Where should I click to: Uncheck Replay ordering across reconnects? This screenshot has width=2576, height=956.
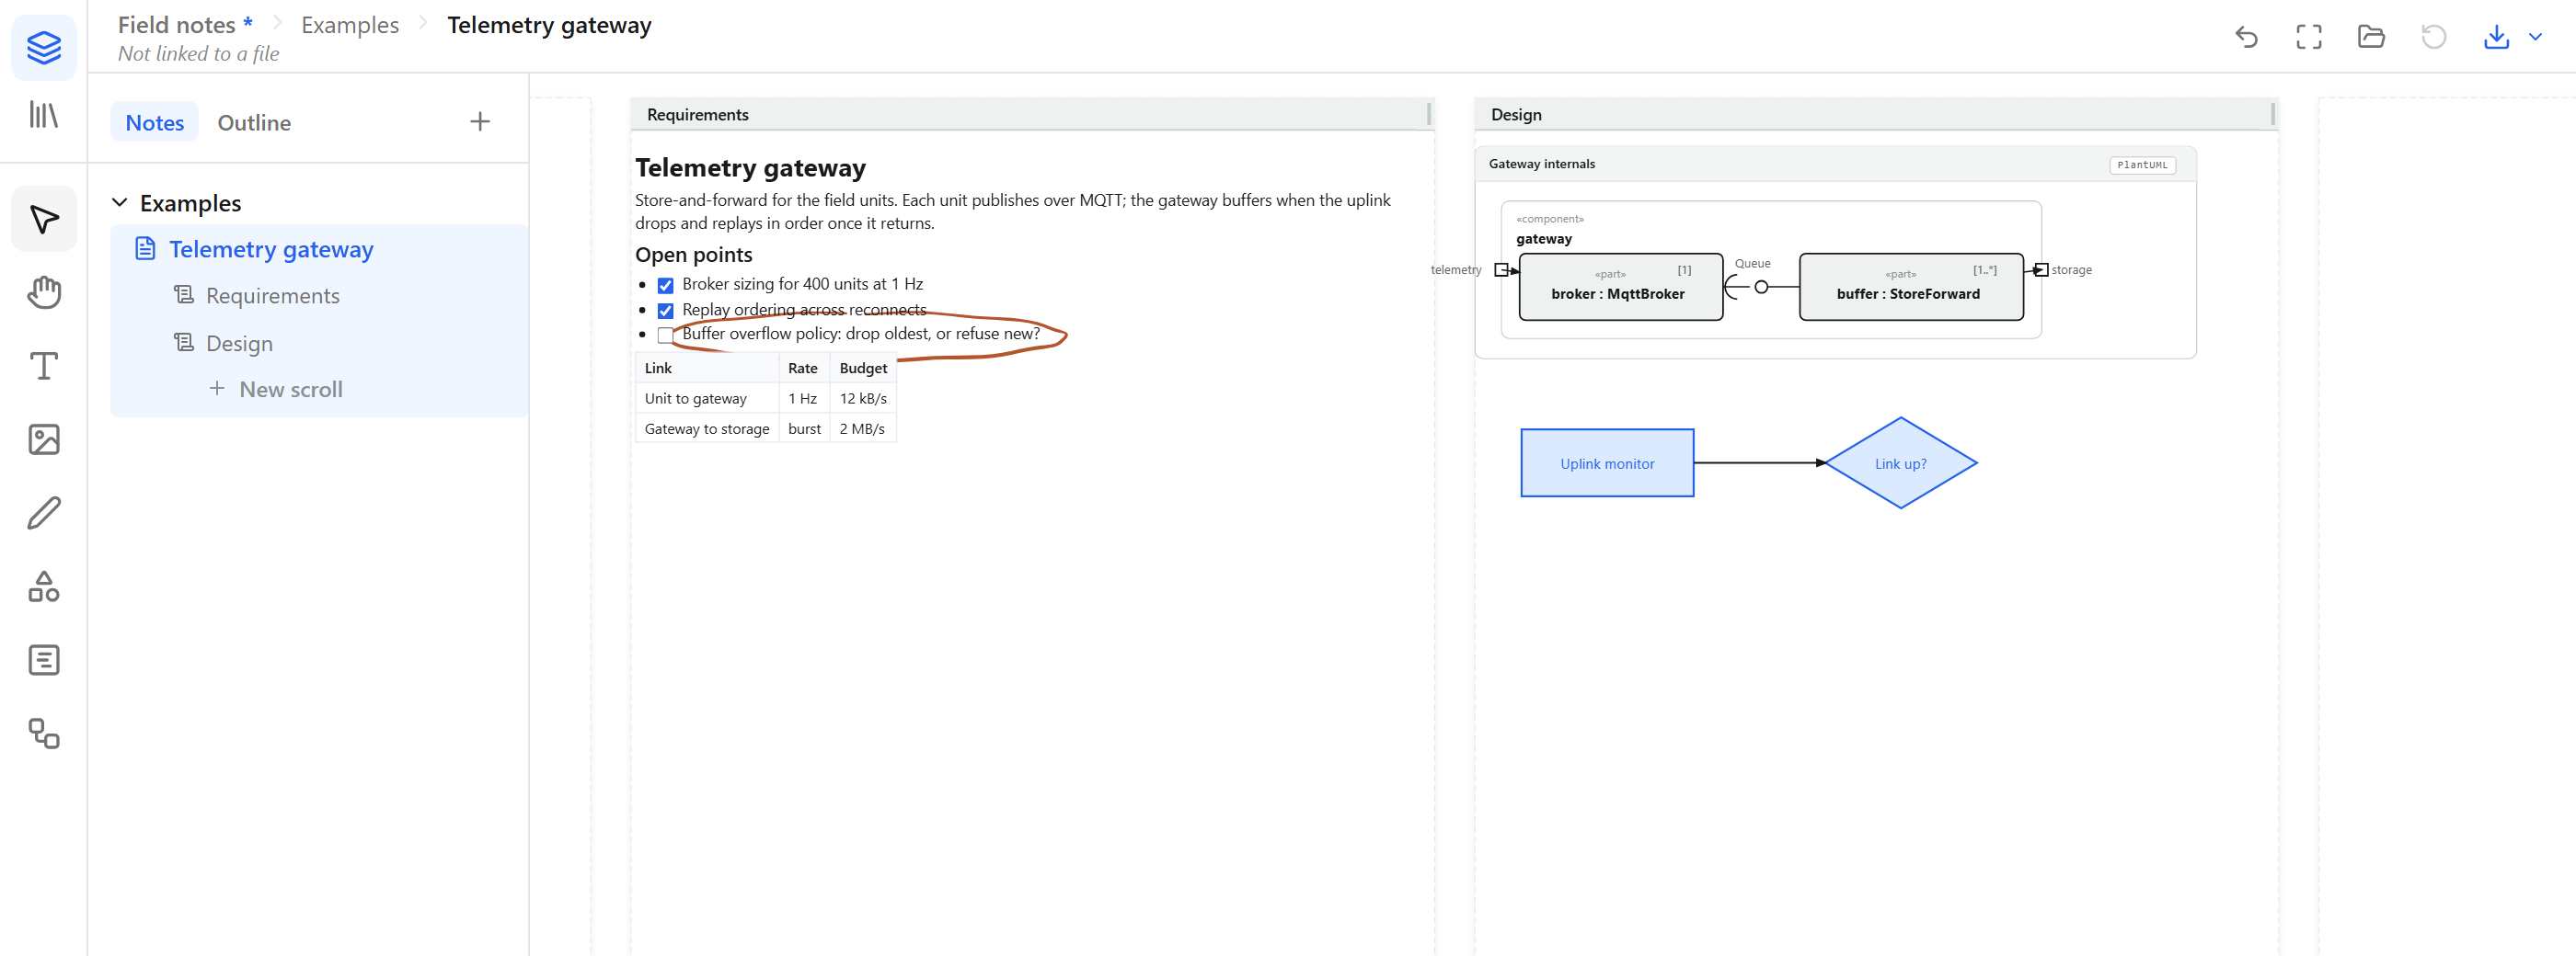[x=665, y=311]
